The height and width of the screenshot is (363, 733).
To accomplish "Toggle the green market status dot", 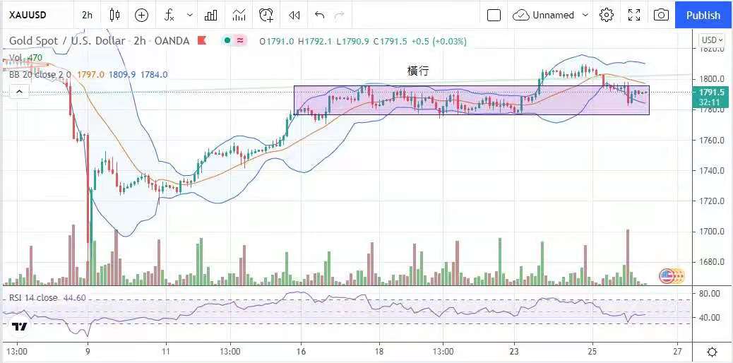I will (x=227, y=41).
